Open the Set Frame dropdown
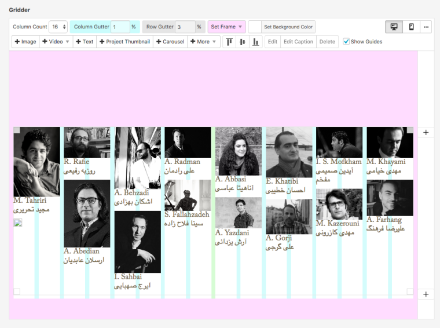Screen dimensions: 440x328 [x=227, y=27]
